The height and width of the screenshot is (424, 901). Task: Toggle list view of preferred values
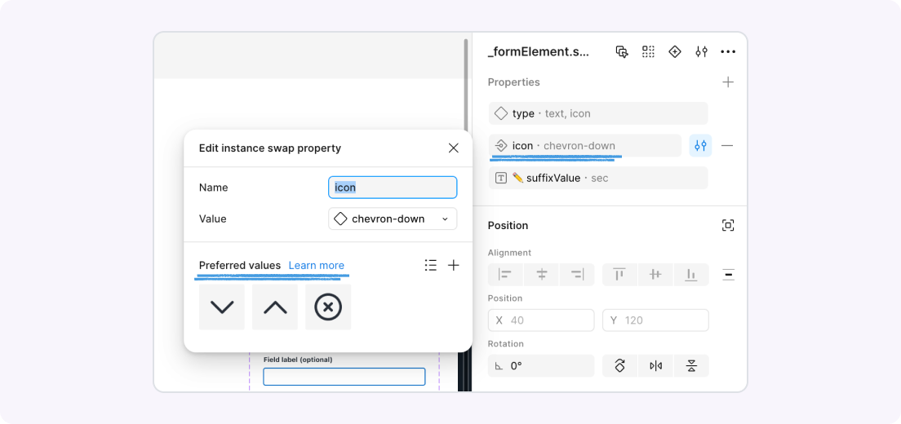tap(430, 265)
